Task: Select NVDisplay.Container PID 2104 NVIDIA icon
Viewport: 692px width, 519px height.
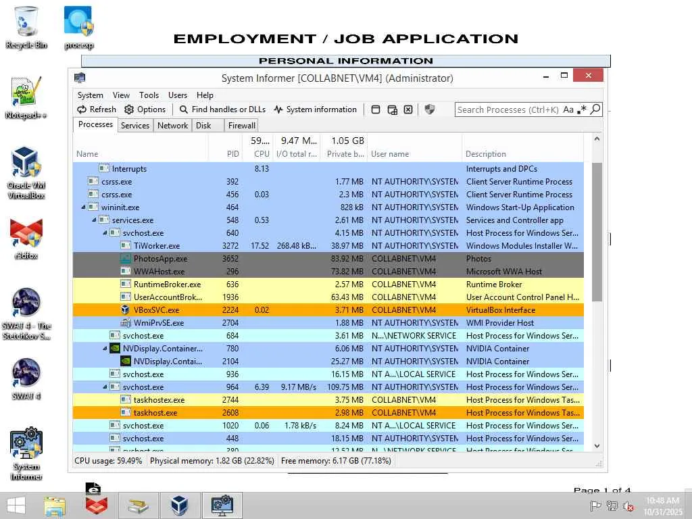Action: 126,361
